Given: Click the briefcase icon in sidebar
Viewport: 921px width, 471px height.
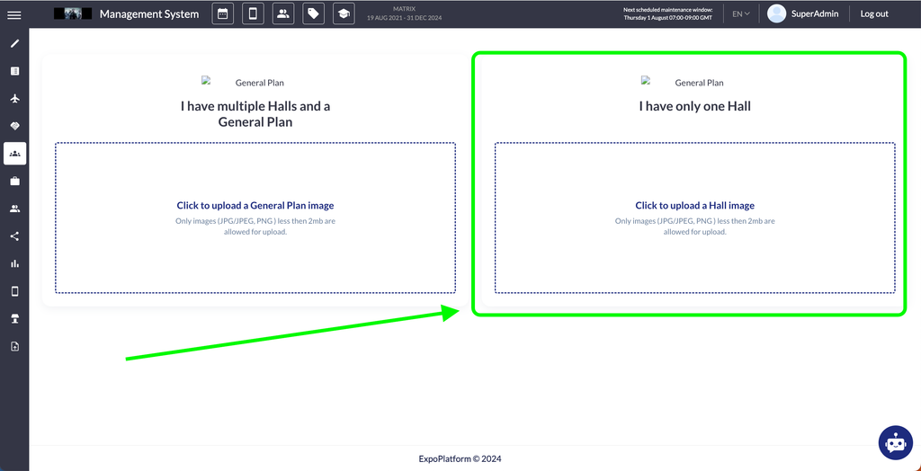Looking at the screenshot, I should point(14,182).
